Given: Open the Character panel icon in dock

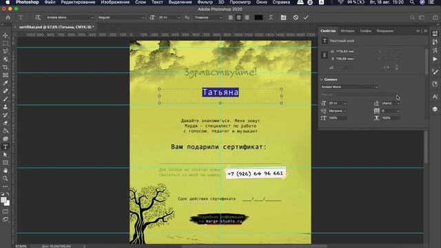Looking at the screenshot, I should [435, 96].
